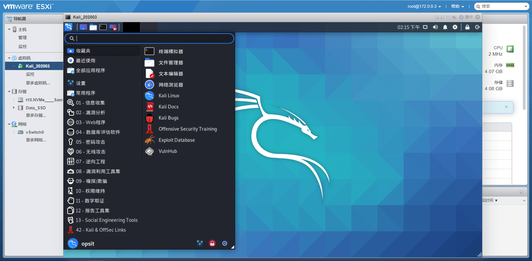Click the red lock icon at menu bottom
Screen dimensions: 532x261
(212, 243)
